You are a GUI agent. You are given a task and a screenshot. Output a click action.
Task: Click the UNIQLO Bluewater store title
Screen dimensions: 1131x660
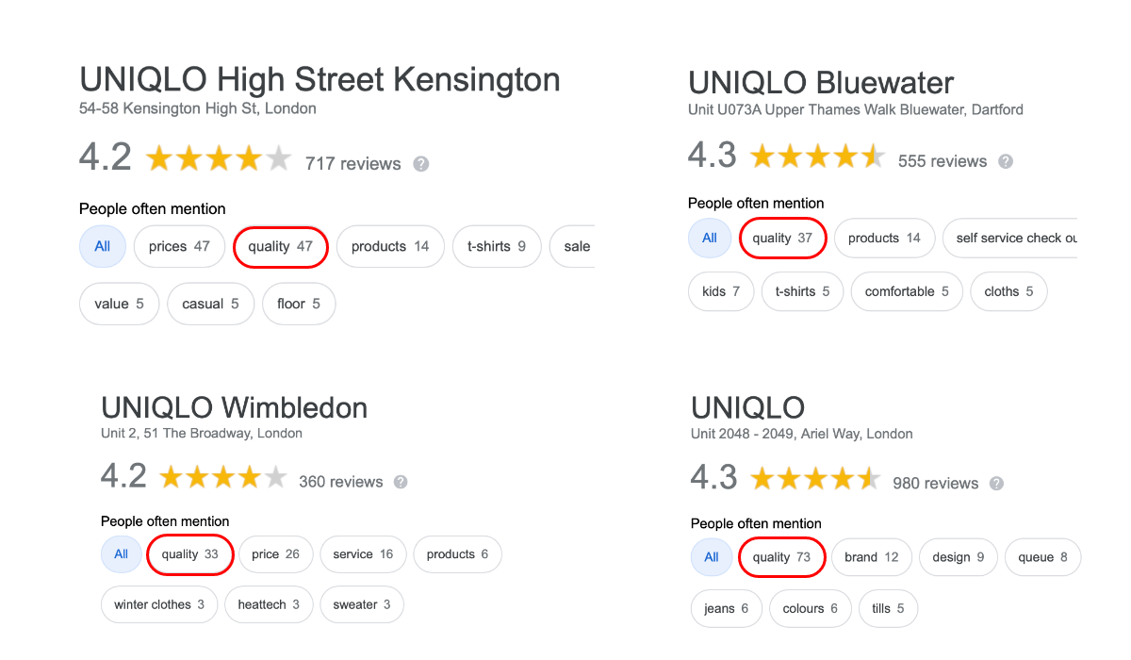pos(820,83)
